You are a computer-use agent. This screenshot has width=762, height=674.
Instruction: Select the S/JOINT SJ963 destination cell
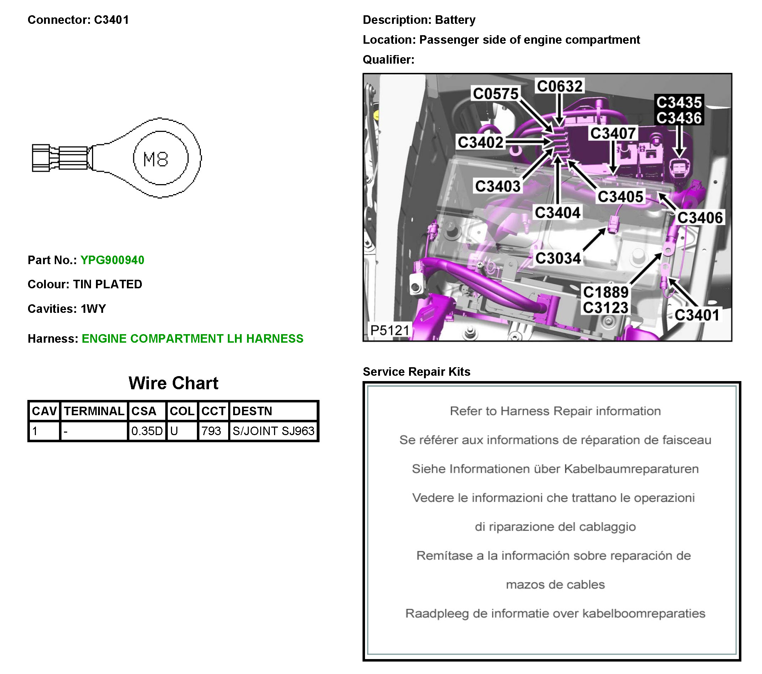click(273, 431)
